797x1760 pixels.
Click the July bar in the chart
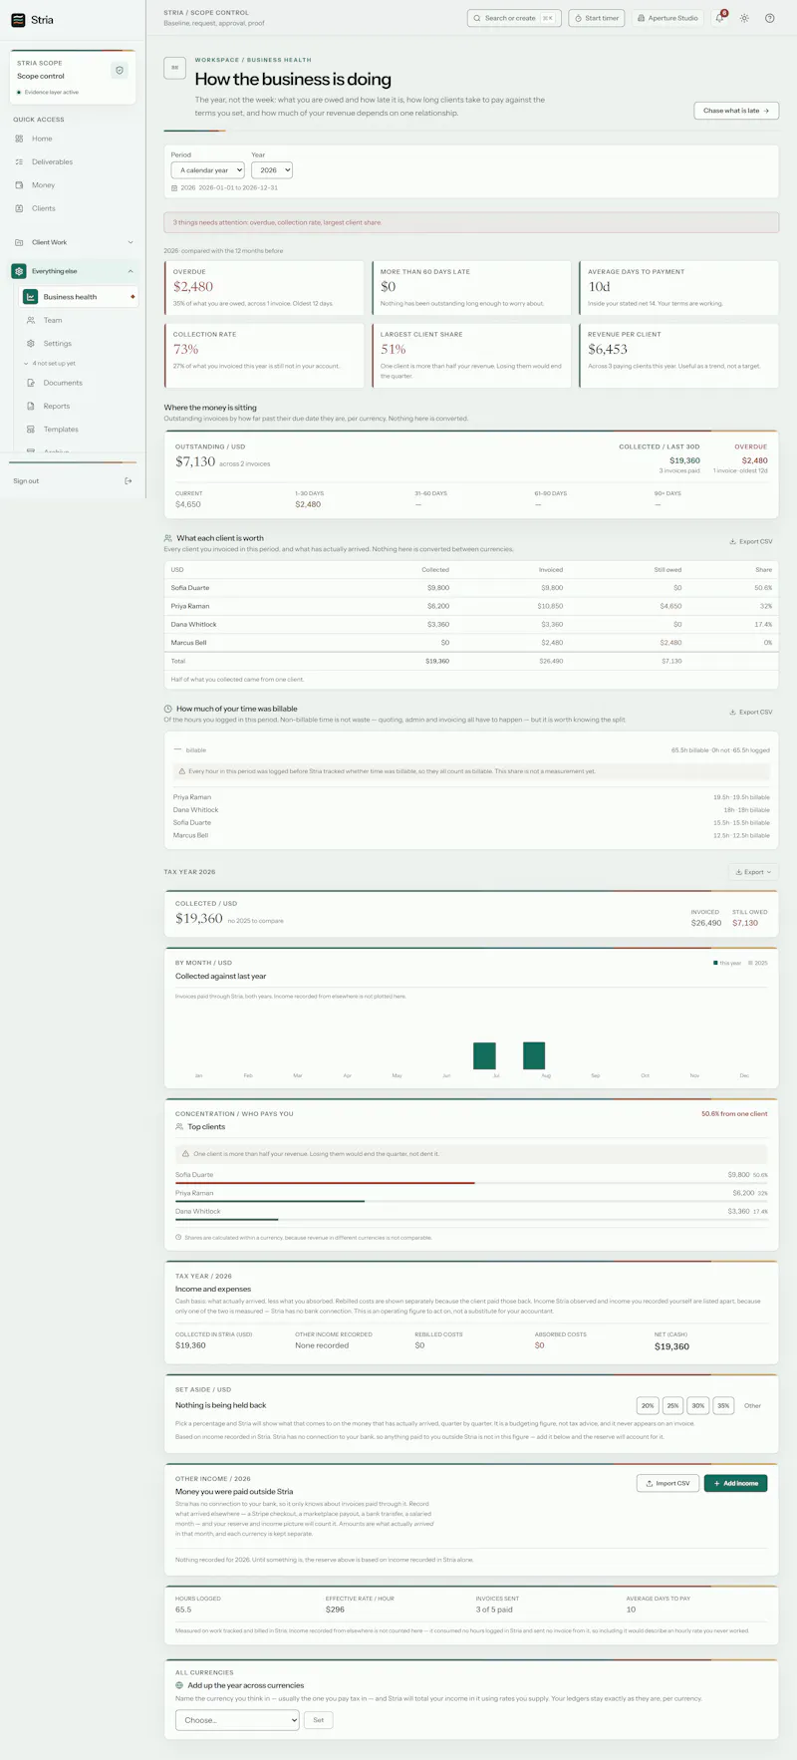484,1055
